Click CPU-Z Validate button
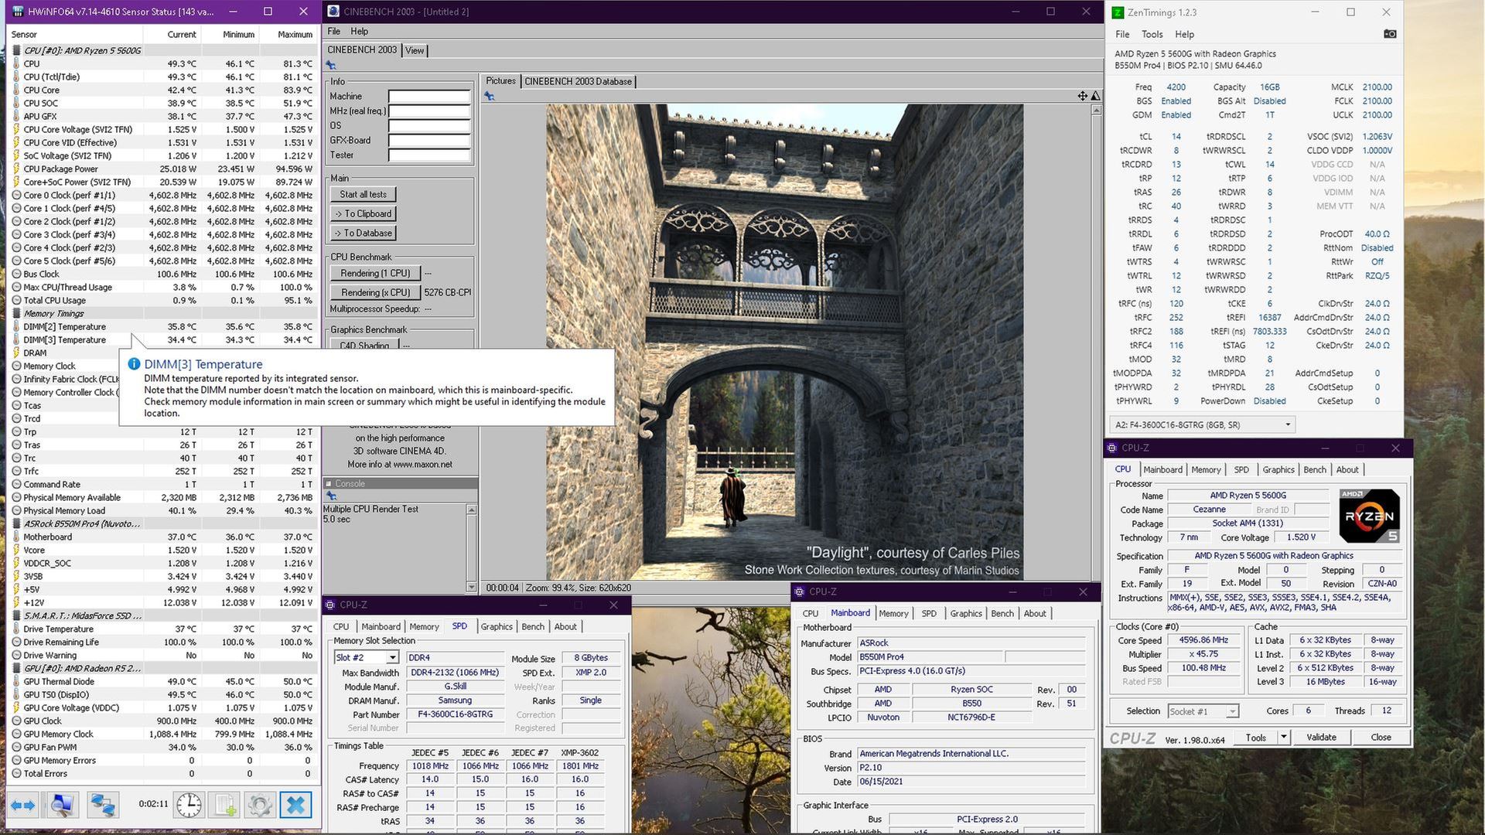 coord(1321,737)
